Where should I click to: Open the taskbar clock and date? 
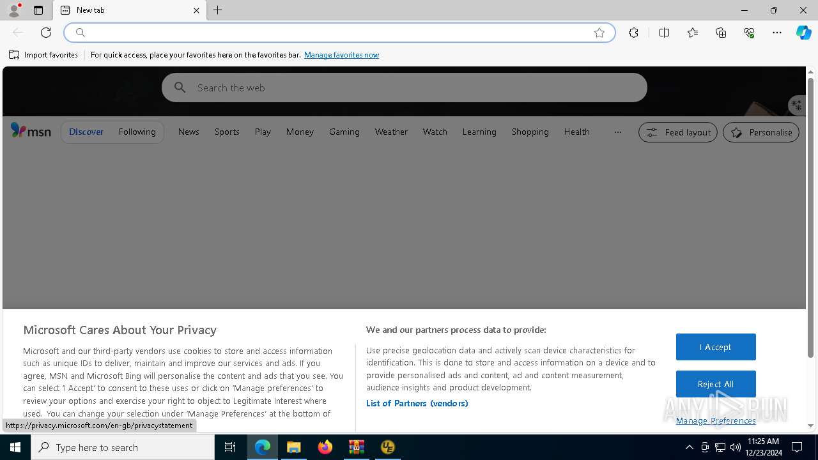763,447
